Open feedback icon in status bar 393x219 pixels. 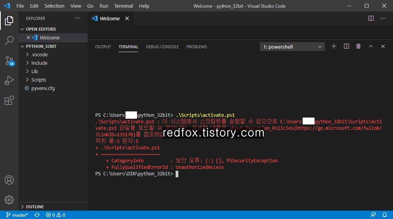[373, 215]
